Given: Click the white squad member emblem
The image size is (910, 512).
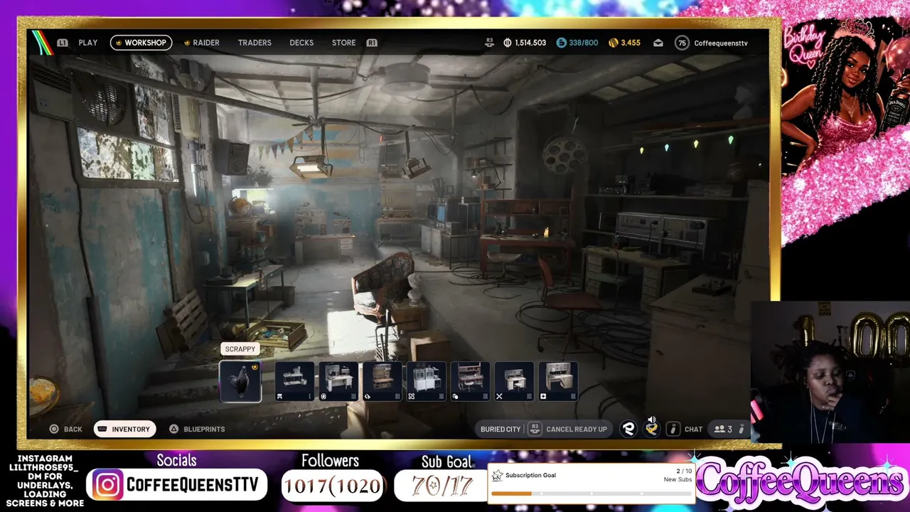Looking at the screenshot, I should click(x=628, y=429).
